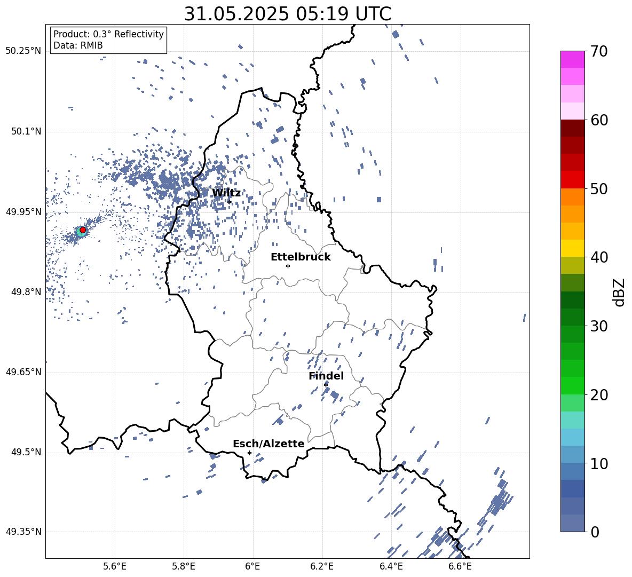This screenshot has width=632, height=577.
Task: Click the 6°E longitude label
Action: pos(252,566)
